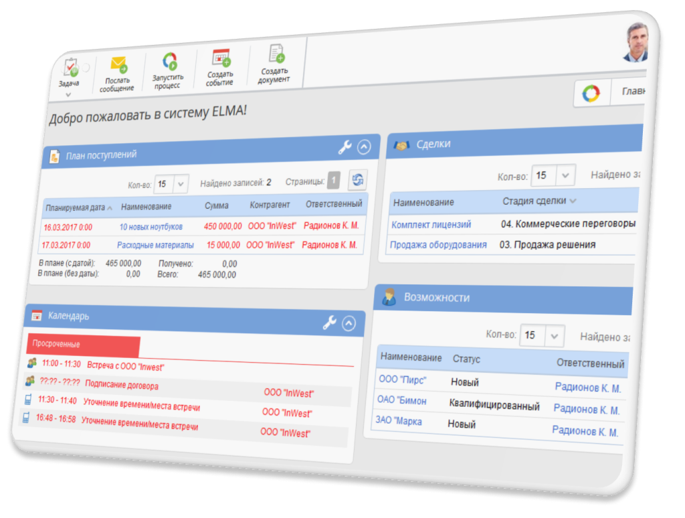This screenshot has height=518, width=685.
Task: Click the Send message (Послать сообщение) icon
Action: coord(118,65)
